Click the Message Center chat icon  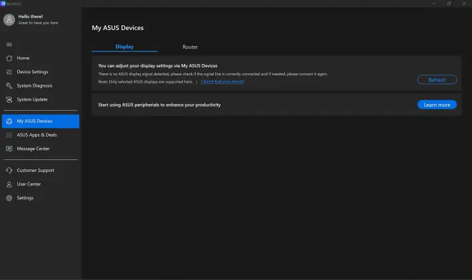point(9,149)
